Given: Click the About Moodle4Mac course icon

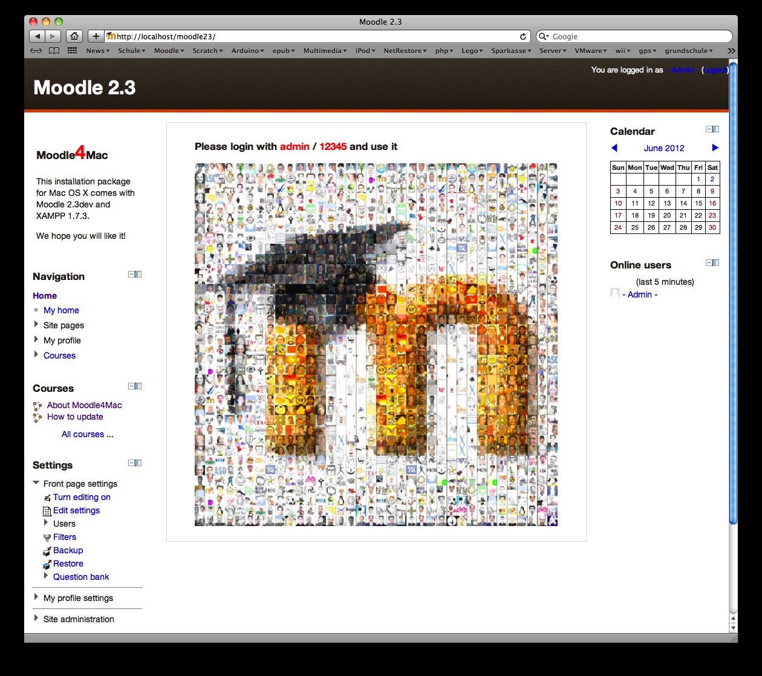Looking at the screenshot, I should [x=37, y=406].
